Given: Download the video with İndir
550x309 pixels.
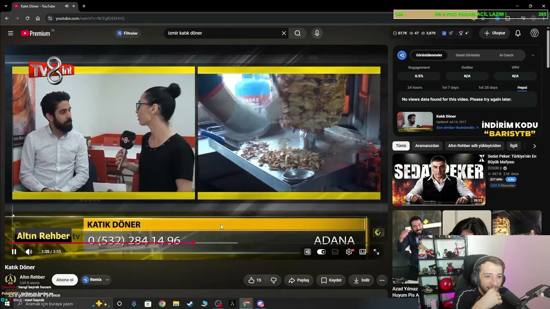Looking at the screenshot, I should [x=361, y=280].
